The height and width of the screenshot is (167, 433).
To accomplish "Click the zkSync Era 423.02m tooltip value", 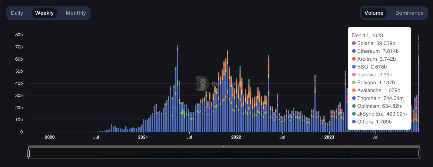I will 397,114.
